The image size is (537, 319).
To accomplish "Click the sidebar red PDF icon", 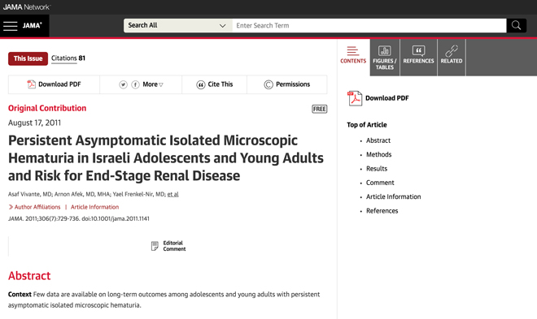I will pyautogui.click(x=355, y=98).
